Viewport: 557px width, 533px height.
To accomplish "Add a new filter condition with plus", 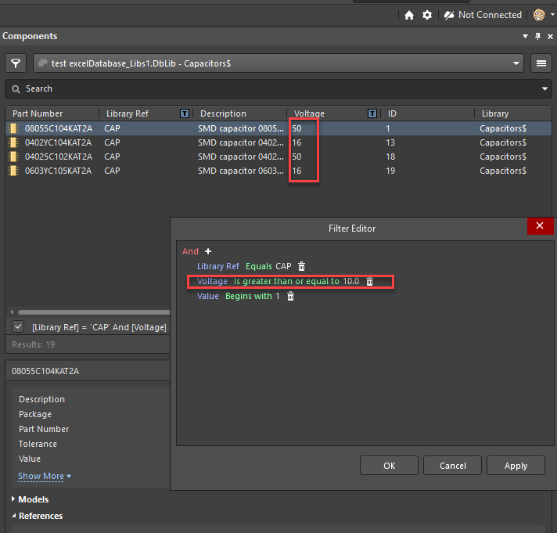I will click(208, 251).
